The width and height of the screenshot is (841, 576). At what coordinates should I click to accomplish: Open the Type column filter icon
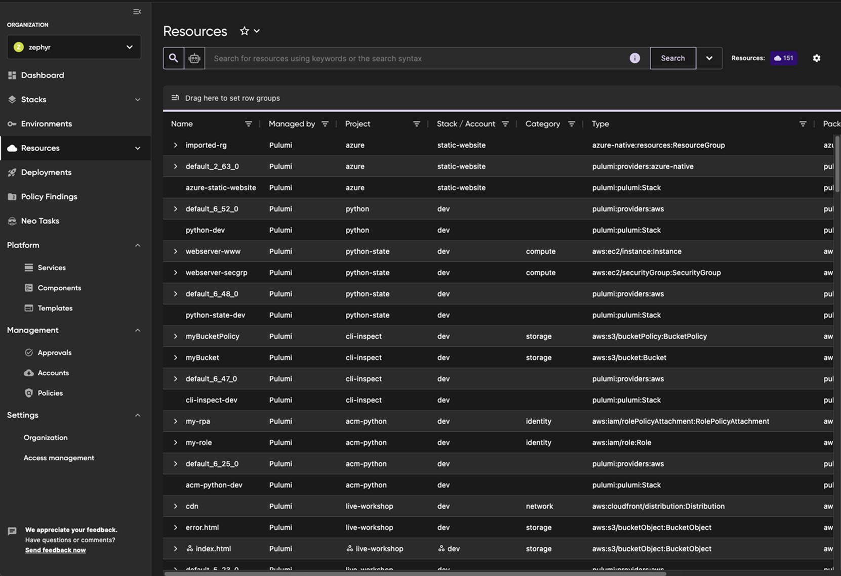[x=803, y=124]
